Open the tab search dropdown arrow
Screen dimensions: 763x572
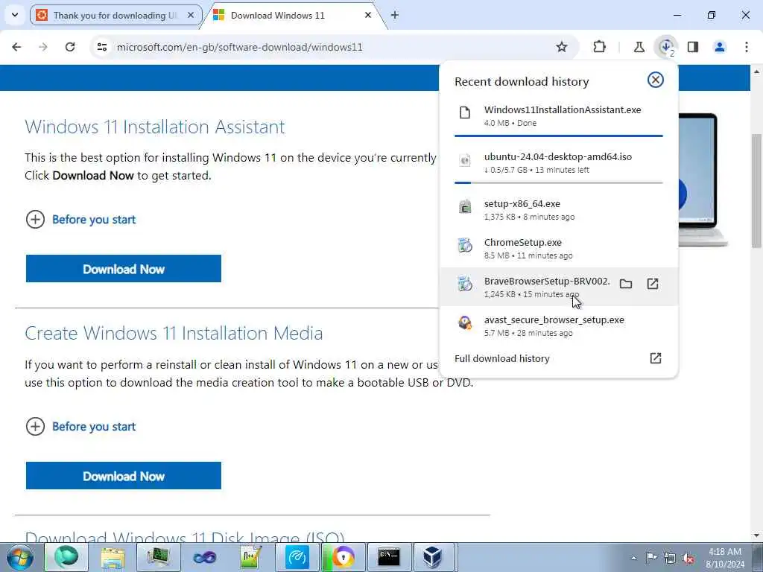pyautogui.click(x=15, y=15)
